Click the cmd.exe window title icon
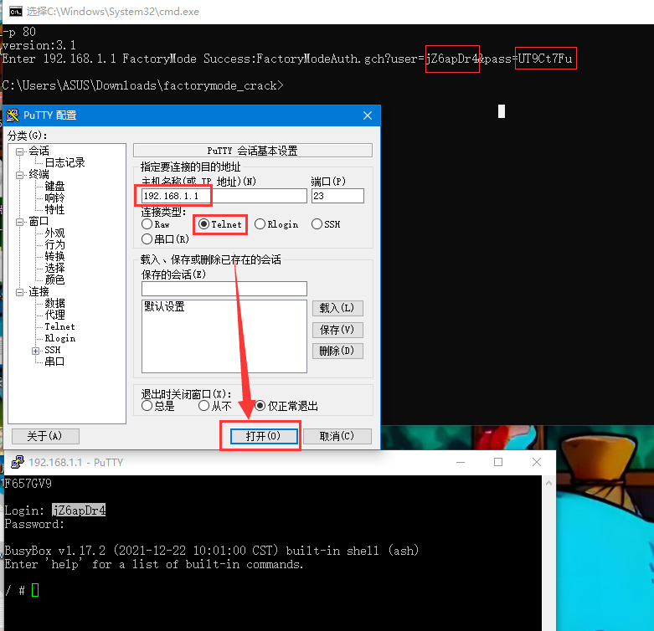The image size is (654, 631). coord(13,11)
